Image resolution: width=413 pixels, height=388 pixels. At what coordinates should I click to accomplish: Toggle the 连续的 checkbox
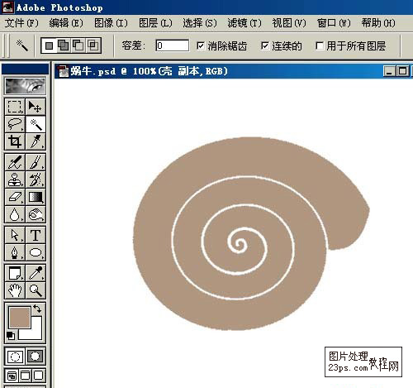[265, 46]
